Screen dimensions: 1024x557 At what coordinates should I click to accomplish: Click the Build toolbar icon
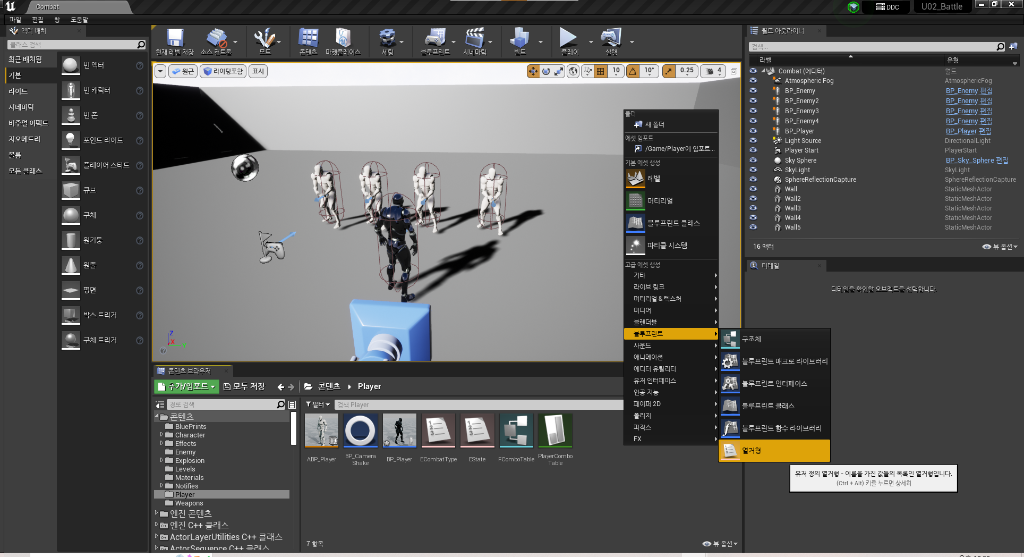click(x=519, y=38)
